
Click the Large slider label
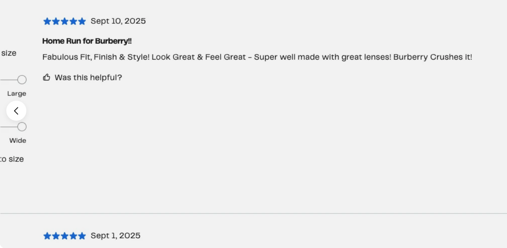(x=17, y=94)
